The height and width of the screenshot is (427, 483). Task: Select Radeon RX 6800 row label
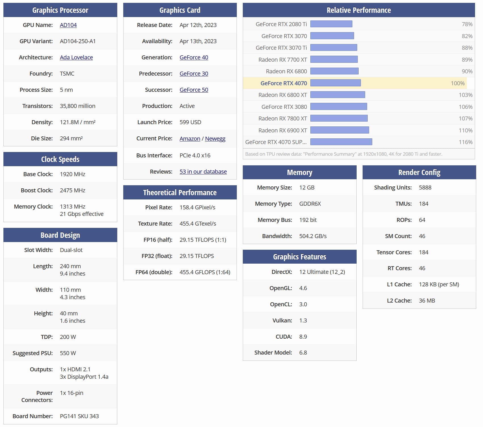[287, 71]
